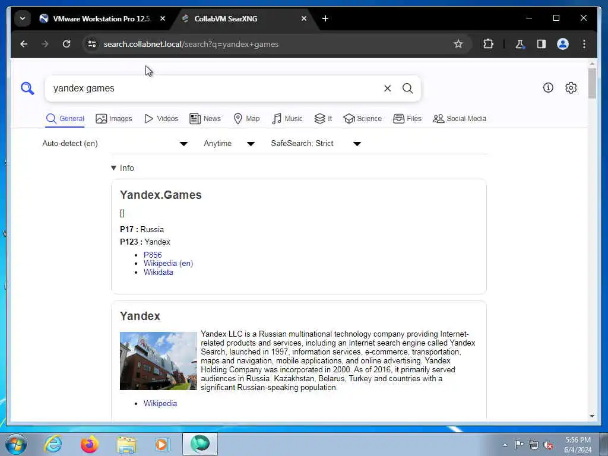This screenshot has width=608, height=456.
Task: Reload the current page
Action: coord(66,44)
